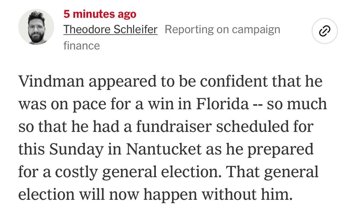Click the bearded author avatar photo
This screenshot has width=356, height=217.
click(36, 27)
